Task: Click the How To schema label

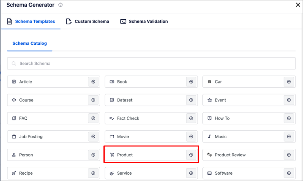Action: point(222,118)
